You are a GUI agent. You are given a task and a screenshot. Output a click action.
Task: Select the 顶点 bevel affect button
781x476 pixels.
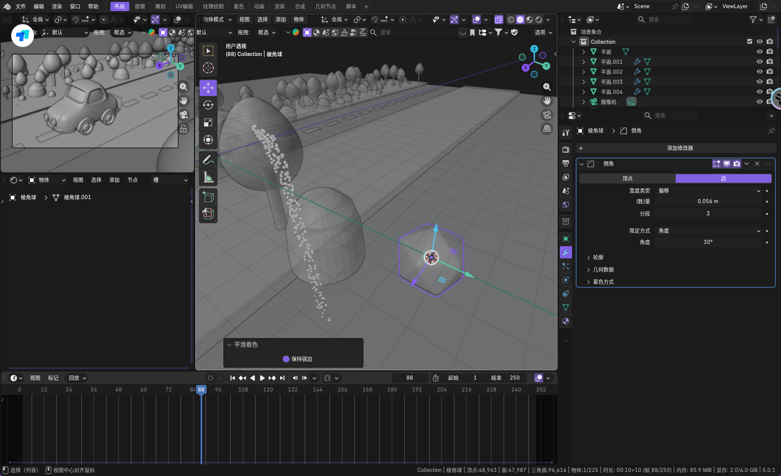coord(627,178)
